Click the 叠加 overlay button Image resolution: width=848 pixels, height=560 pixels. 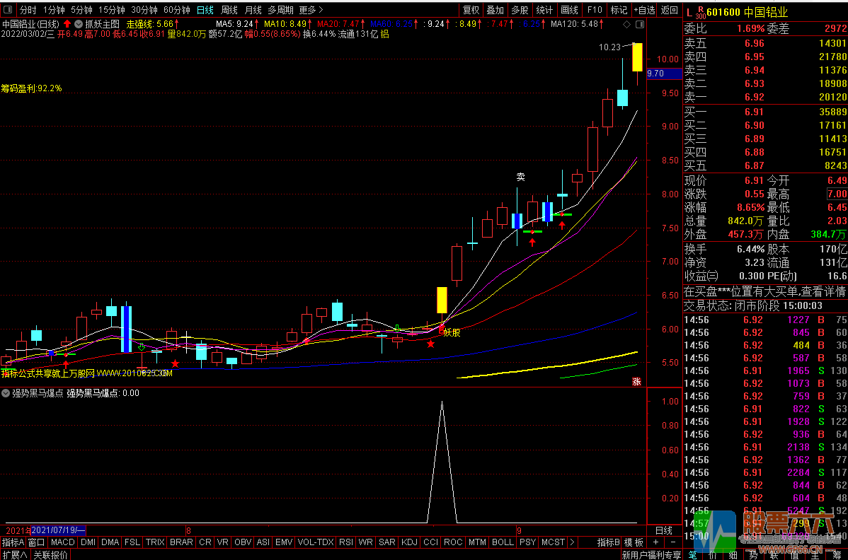coord(495,10)
